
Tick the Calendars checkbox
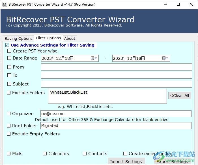coord(45,154)
